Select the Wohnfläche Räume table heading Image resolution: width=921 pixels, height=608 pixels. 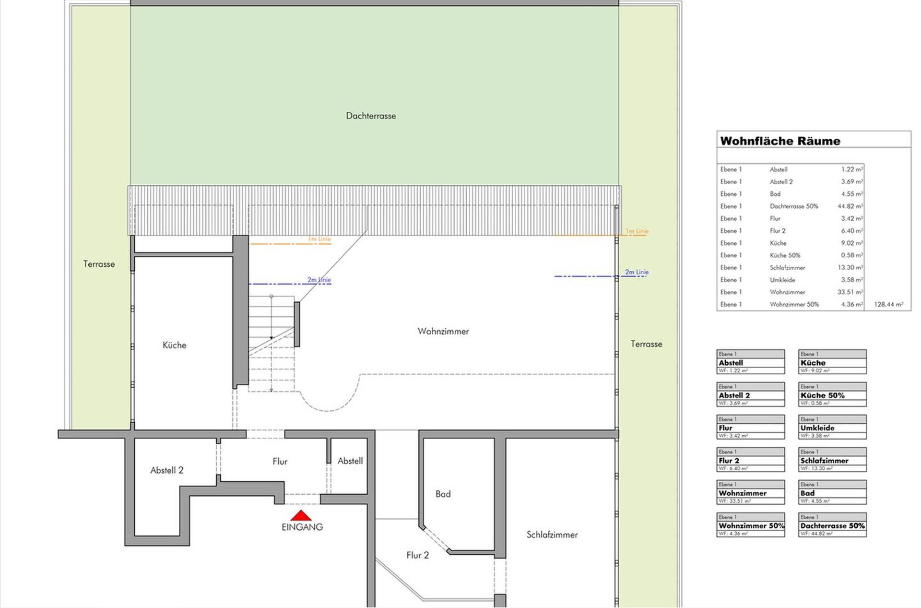[780, 141]
